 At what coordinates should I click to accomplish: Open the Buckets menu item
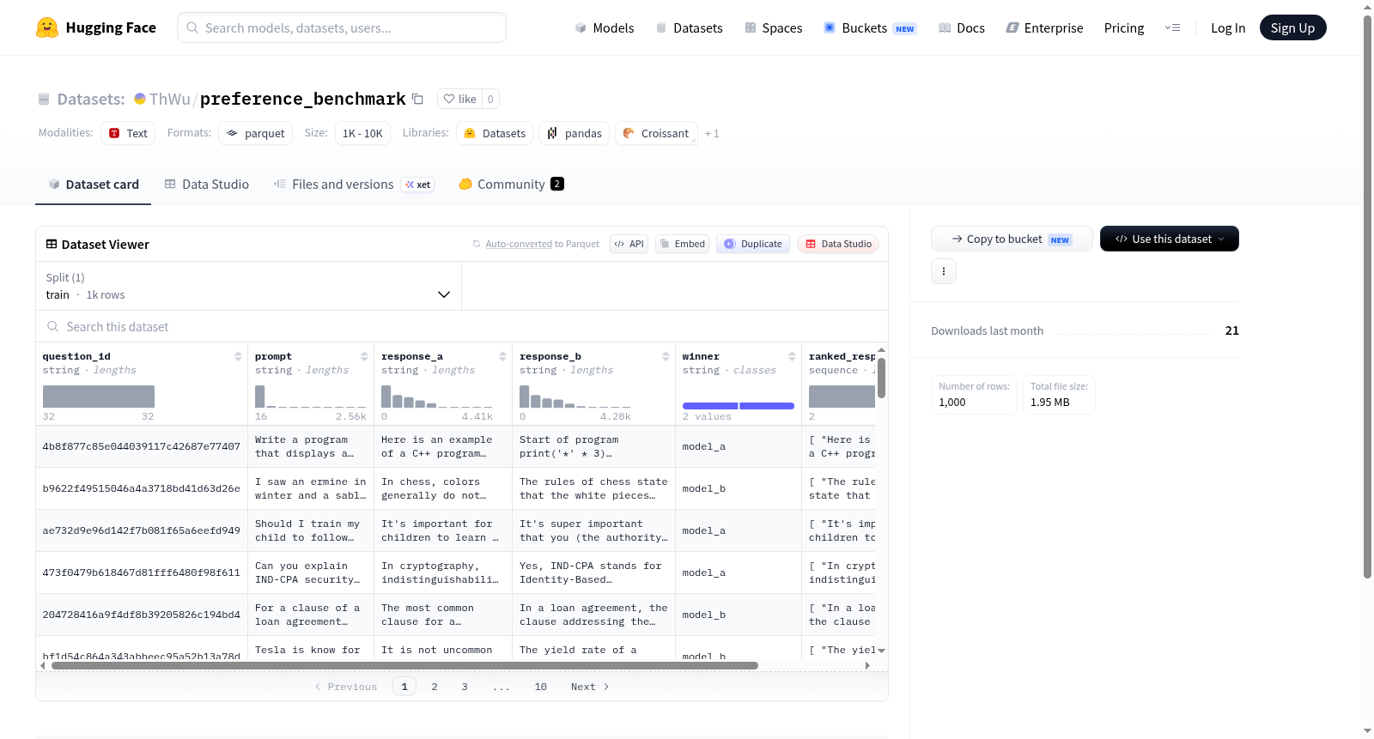click(870, 27)
